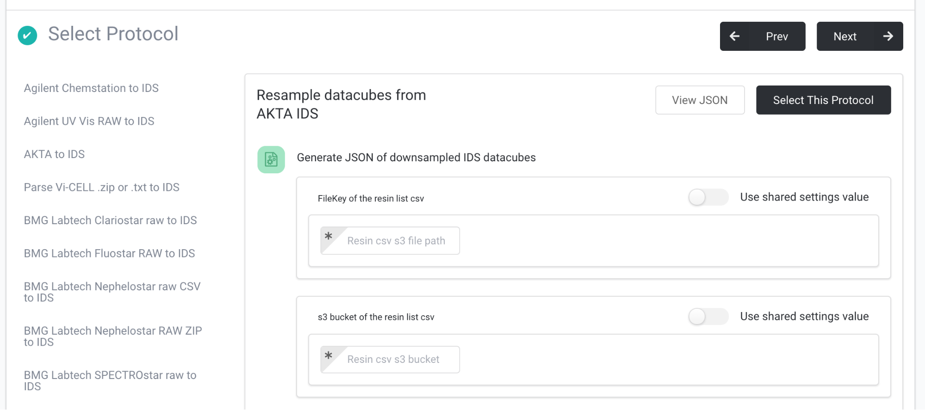The height and width of the screenshot is (410, 925).
Task: Select Parse Vi-CELL .zip or .txt to IDS
Action: click(x=101, y=187)
